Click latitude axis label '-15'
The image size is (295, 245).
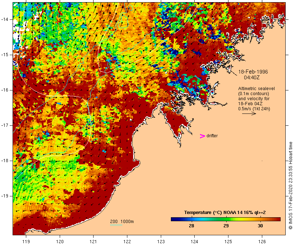coord(5,55)
